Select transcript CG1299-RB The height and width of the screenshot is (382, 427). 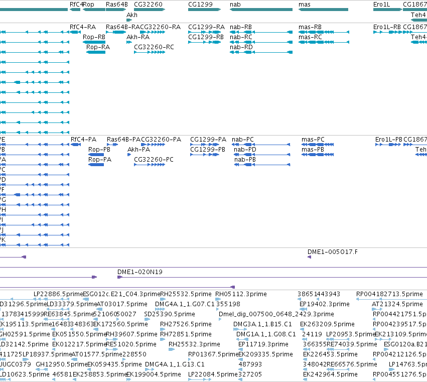[206, 37]
